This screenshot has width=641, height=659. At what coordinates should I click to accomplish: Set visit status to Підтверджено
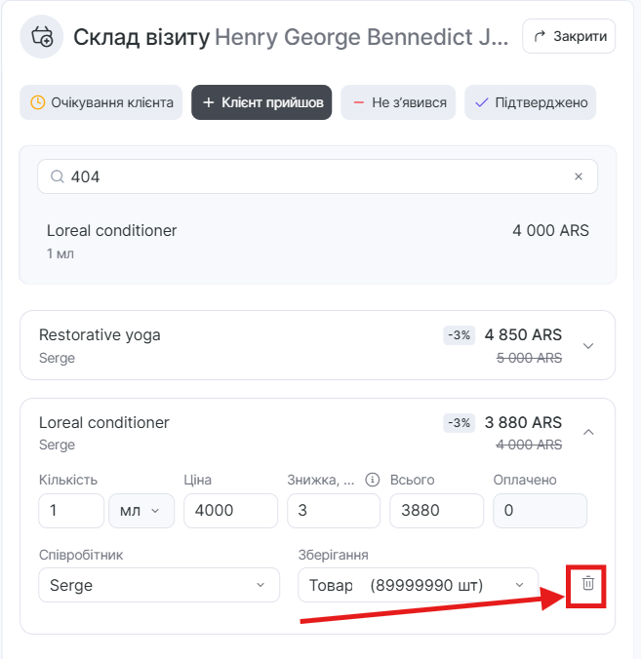pyautogui.click(x=530, y=102)
